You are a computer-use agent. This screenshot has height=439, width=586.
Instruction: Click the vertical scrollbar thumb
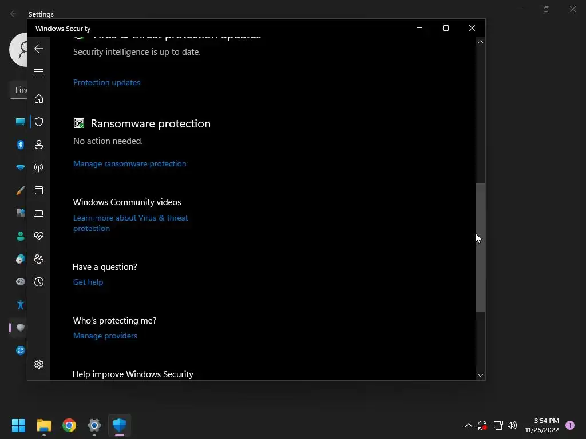click(x=481, y=248)
